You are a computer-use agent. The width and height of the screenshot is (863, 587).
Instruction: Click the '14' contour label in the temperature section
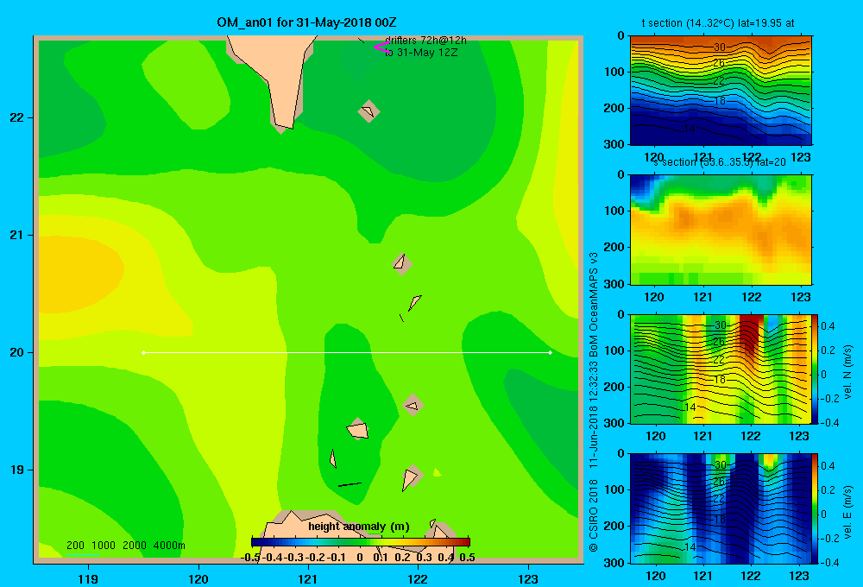click(690, 129)
